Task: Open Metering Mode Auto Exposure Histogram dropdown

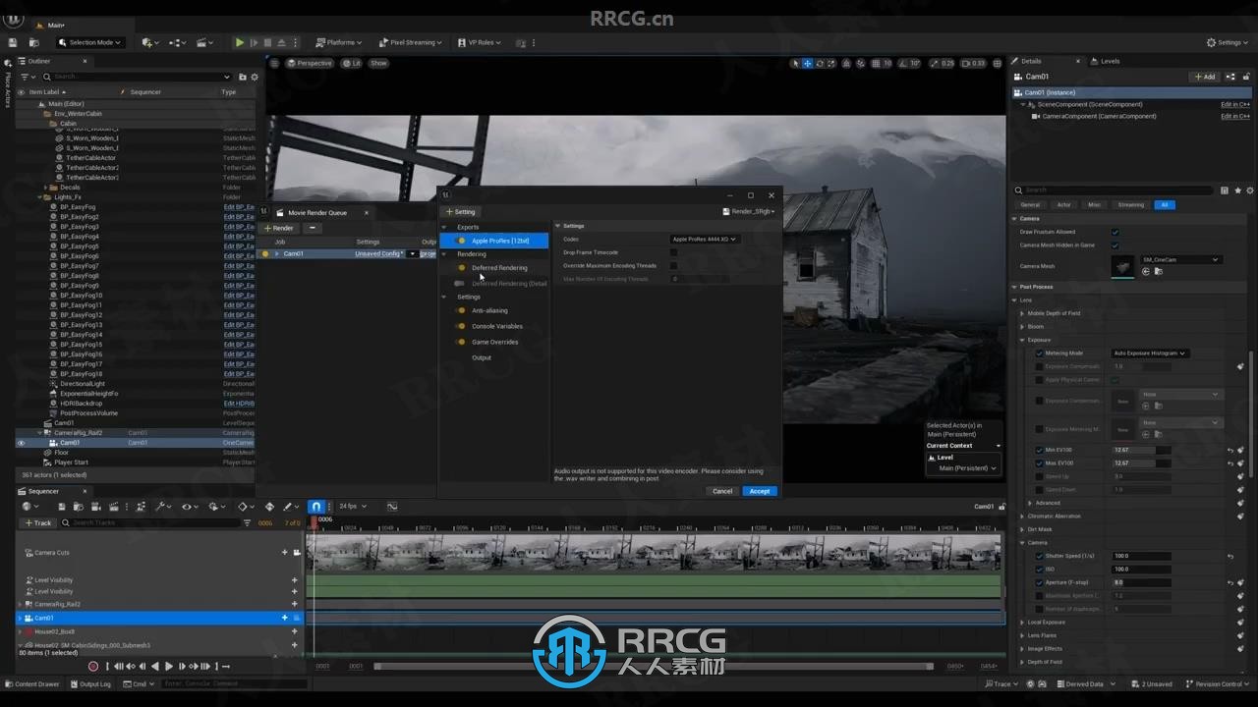Action: point(1150,353)
